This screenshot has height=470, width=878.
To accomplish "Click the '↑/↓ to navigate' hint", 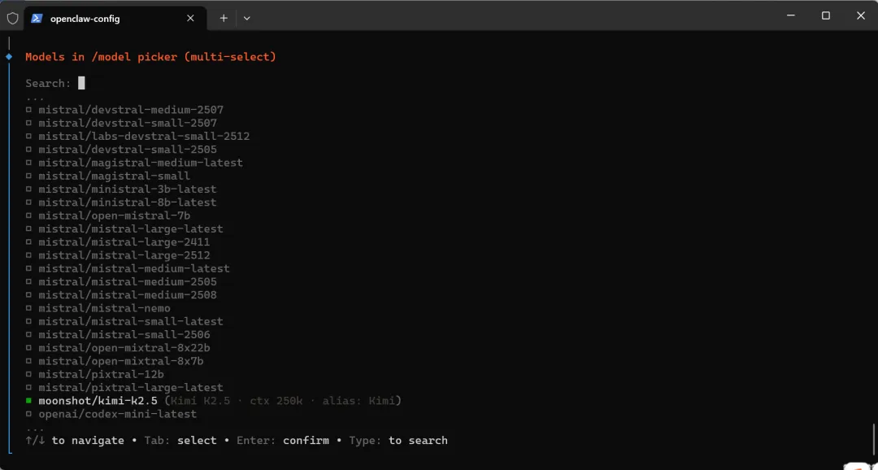I will coord(75,440).
